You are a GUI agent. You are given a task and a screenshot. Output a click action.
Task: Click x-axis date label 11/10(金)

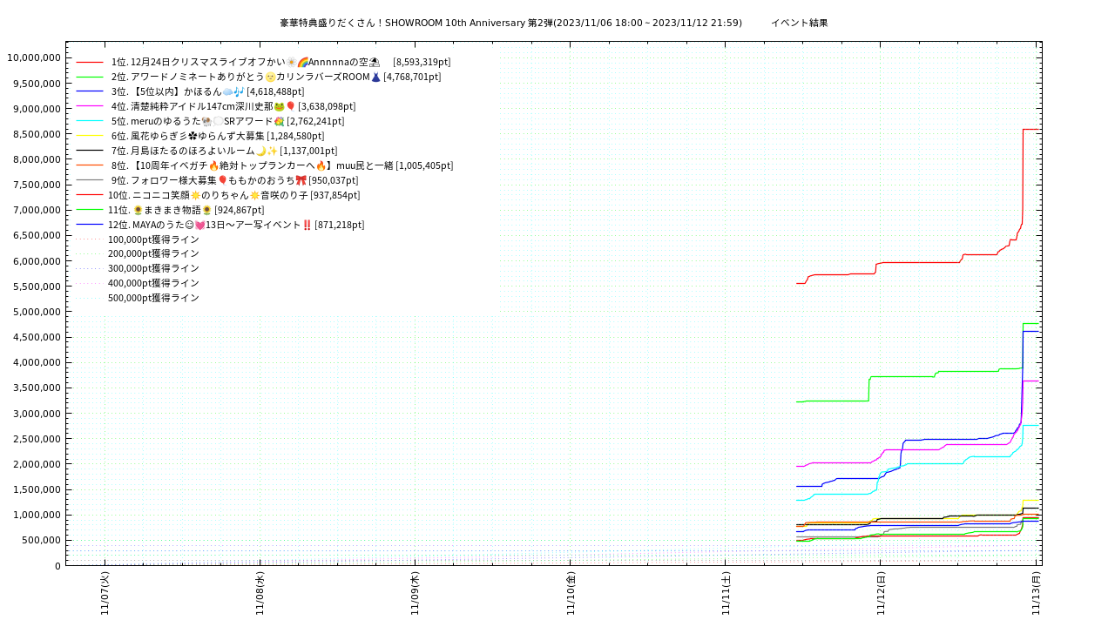pos(571,594)
